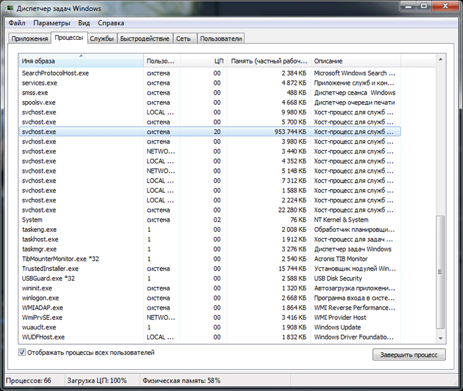Switch to the Процессы tab

pyautogui.click(x=69, y=38)
